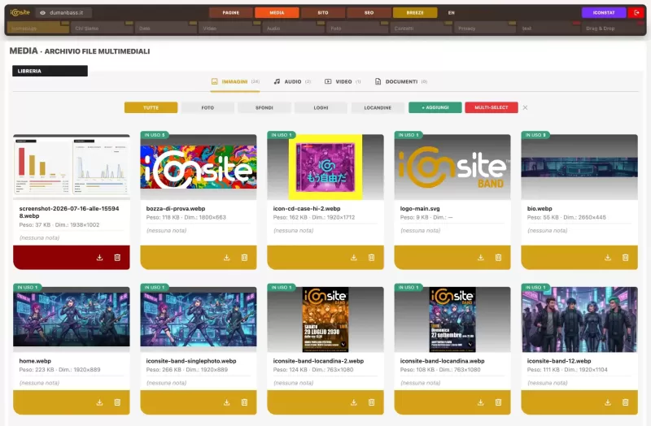Download home.webp image
The width and height of the screenshot is (651, 426).
tap(99, 402)
